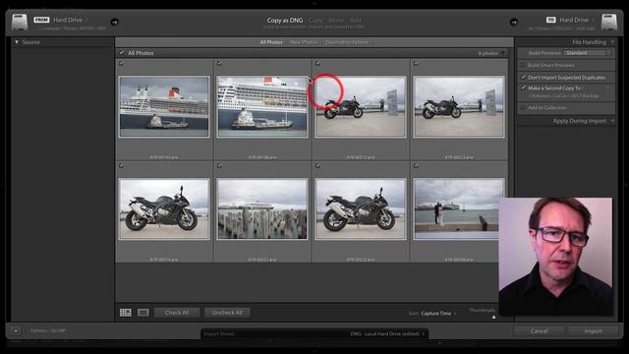Uncheck the couple by the sea photo
The width and height of the screenshot is (629, 354).
pos(417,166)
